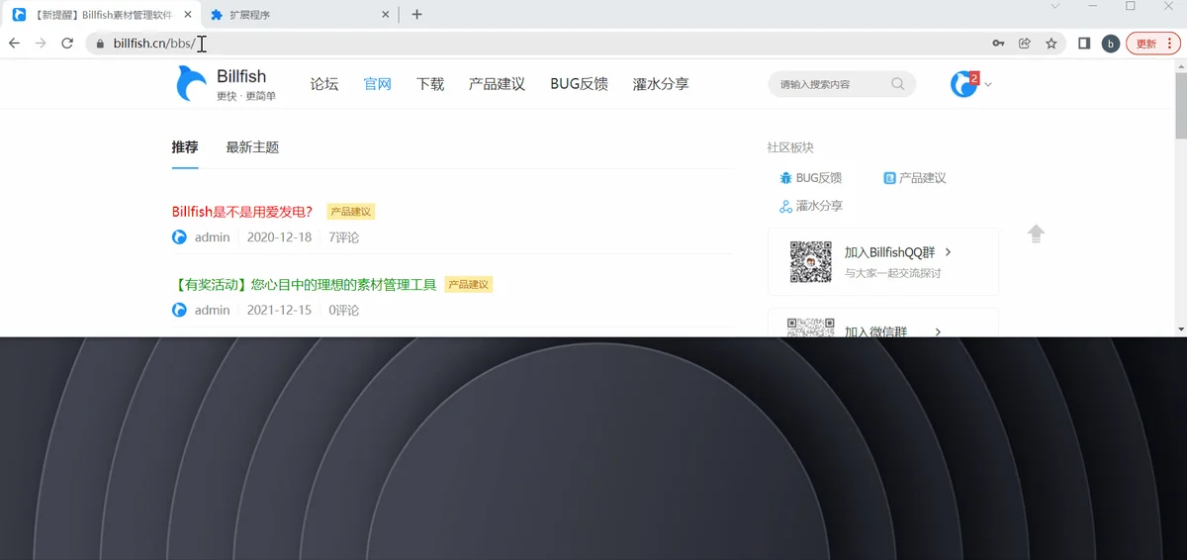This screenshot has width=1187, height=560.
Task: Click the bug icon beside BUG反馈
Action: tap(785, 178)
